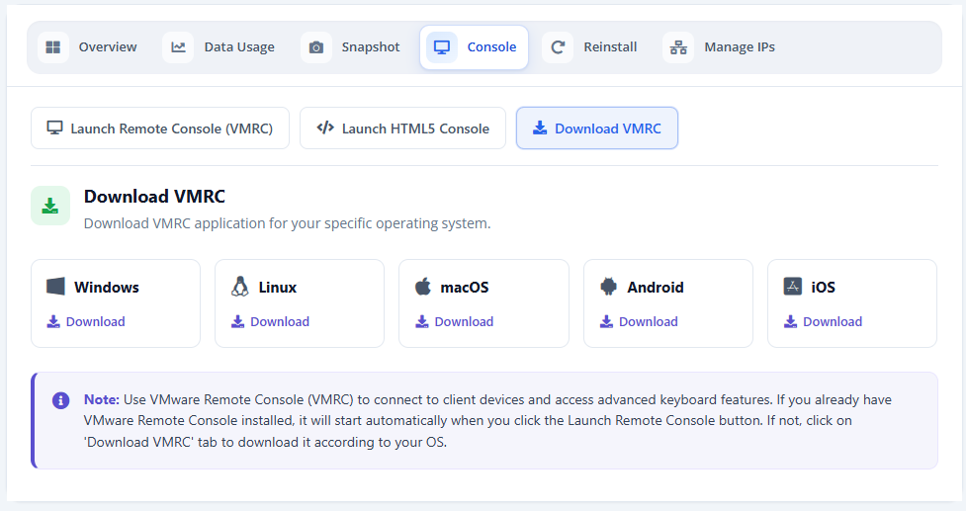This screenshot has width=966, height=511.
Task: Download VMRC for macOS
Action: 455,321
